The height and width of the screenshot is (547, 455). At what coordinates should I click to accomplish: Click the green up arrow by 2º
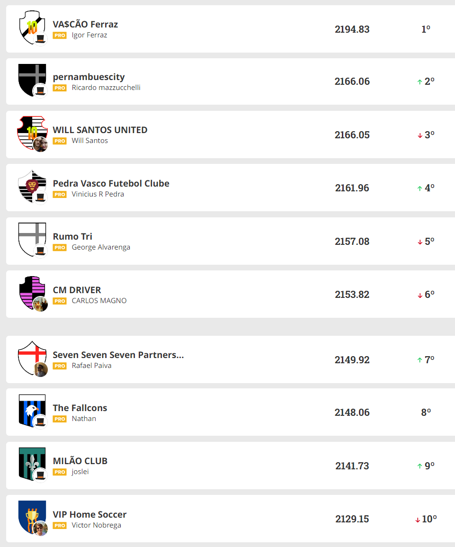pyautogui.click(x=419, y=82)
